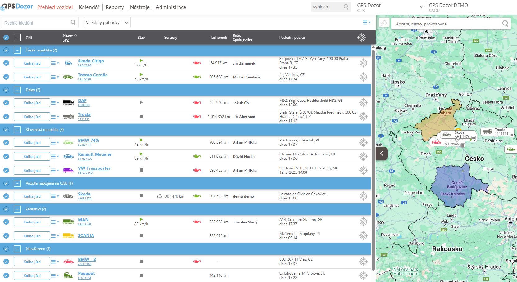
Task: Click the green truck icon for MAN
Action: coord(68,222)
